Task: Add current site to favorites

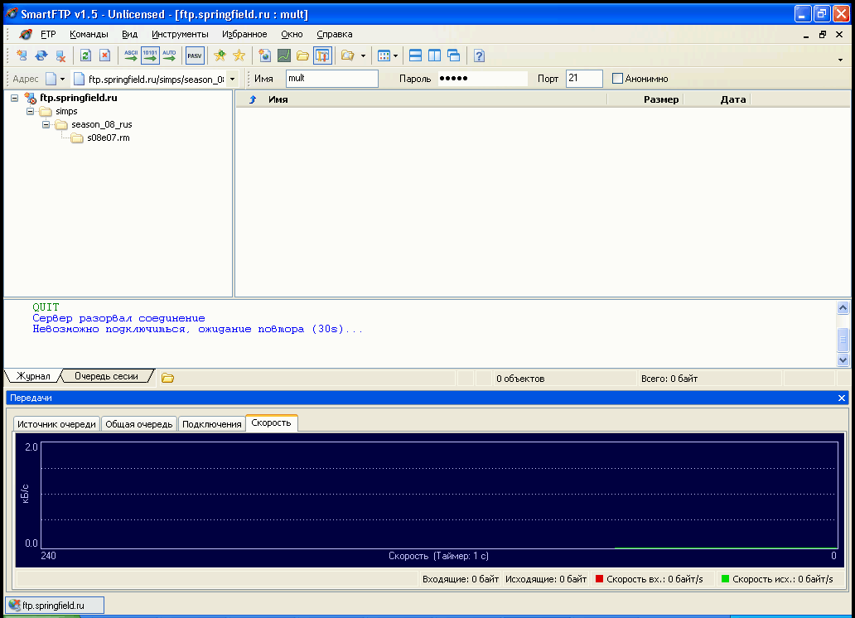Action: tap(220, 56)
